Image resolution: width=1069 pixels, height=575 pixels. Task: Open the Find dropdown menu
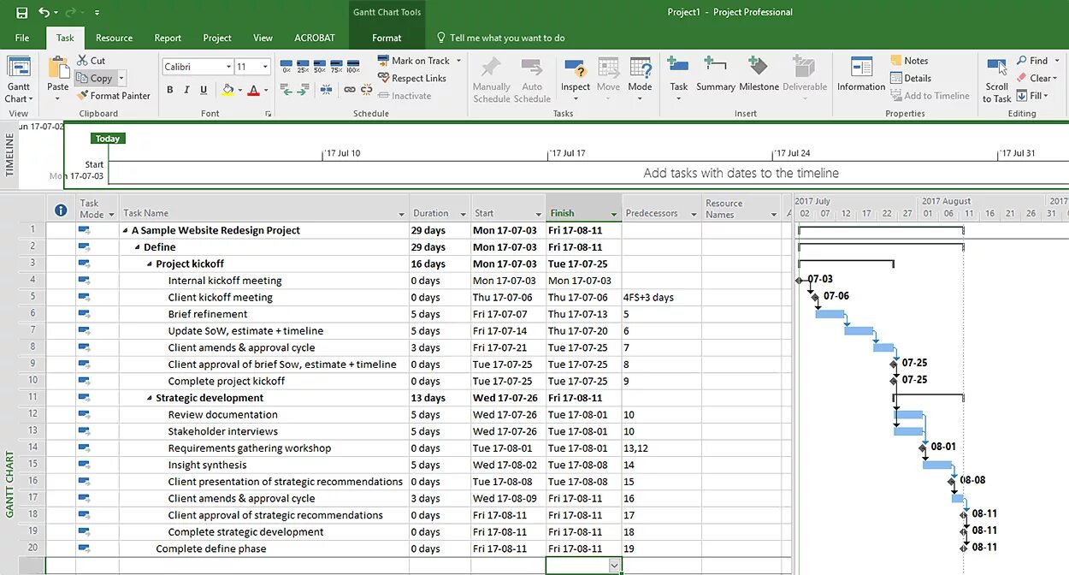(1056, 61)
